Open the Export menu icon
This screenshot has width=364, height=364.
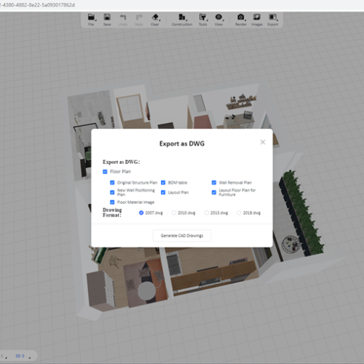pos(273,20)
